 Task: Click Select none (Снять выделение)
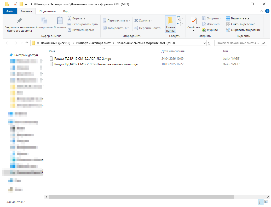click(x=241, y=24)
